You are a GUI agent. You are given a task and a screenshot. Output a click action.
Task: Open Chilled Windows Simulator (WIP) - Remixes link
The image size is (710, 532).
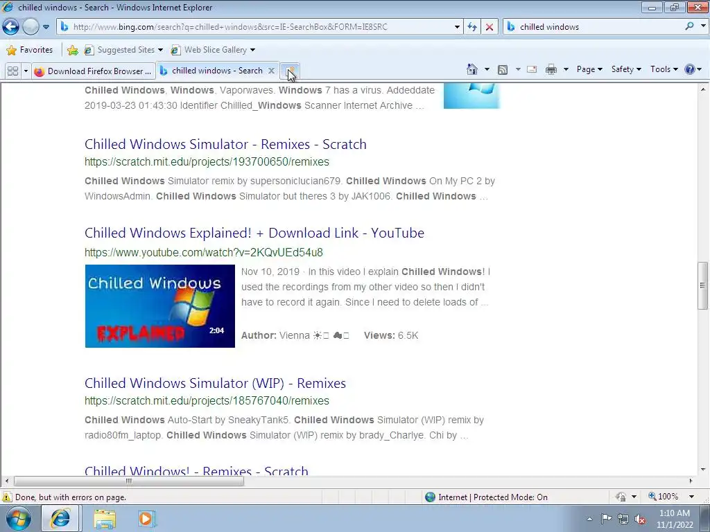(x=215, y=382)
